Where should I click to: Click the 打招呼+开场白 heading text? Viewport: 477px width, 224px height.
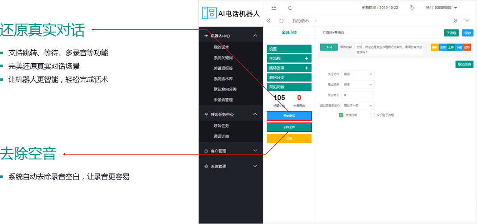point(334,33)
